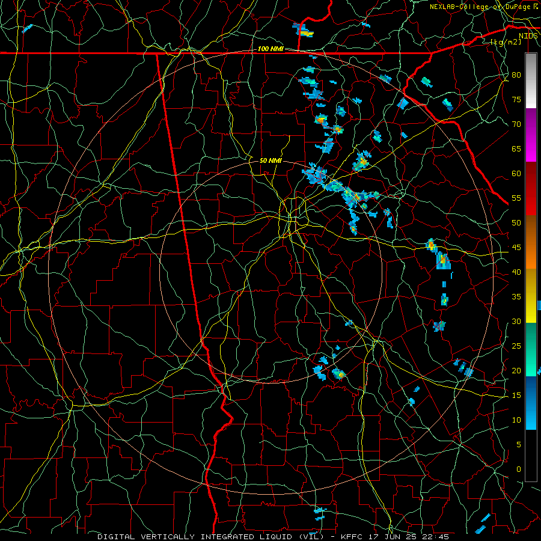
Task: Pick the black bottom segment of the VIL legend
Action: 531,456
